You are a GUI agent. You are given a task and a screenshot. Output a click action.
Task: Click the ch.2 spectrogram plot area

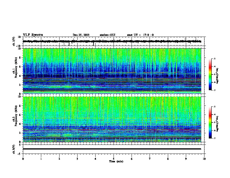(x=112, y=119)
